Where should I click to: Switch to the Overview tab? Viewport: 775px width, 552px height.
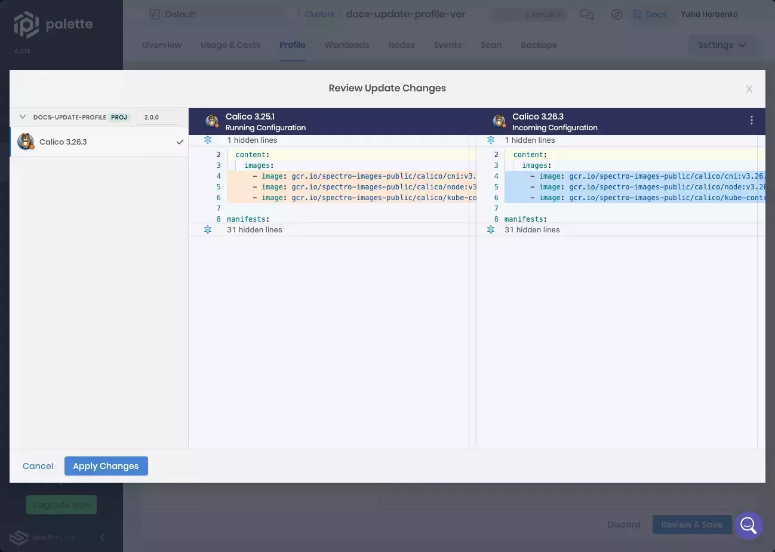click(162, 45)
